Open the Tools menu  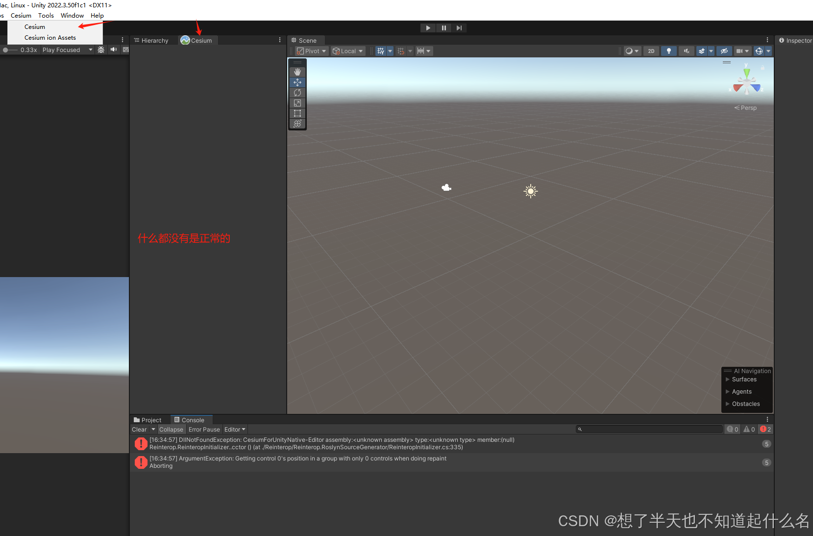click(46, 15)
